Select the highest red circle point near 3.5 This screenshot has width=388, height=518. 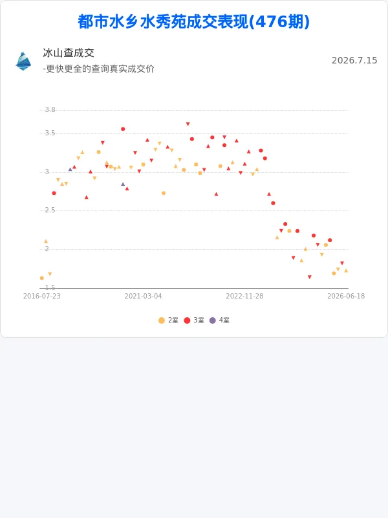[x=123, y=129]
